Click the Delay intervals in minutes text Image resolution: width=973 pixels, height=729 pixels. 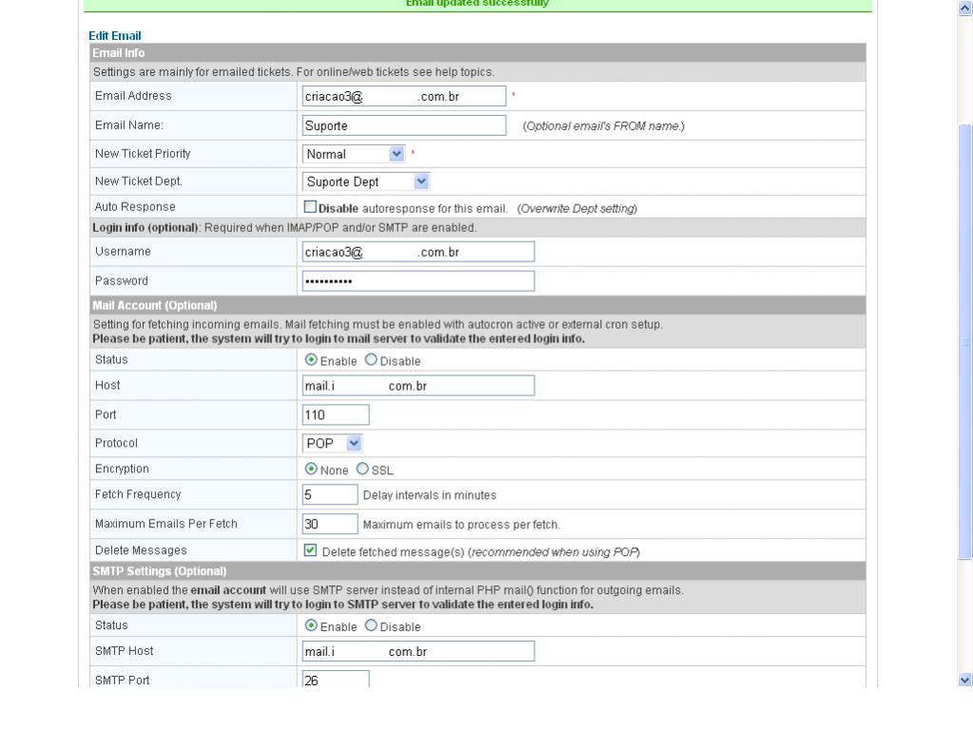429,495
